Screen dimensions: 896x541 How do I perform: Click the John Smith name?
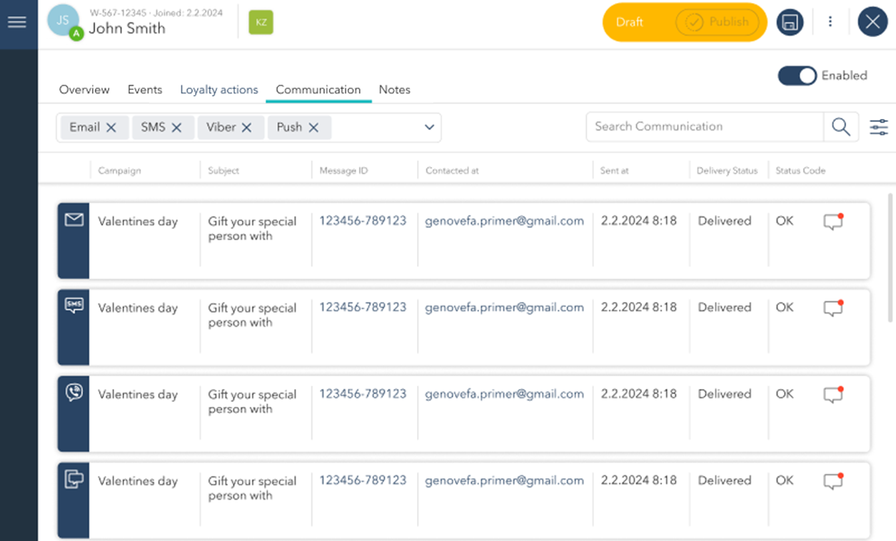coord(127,29)
